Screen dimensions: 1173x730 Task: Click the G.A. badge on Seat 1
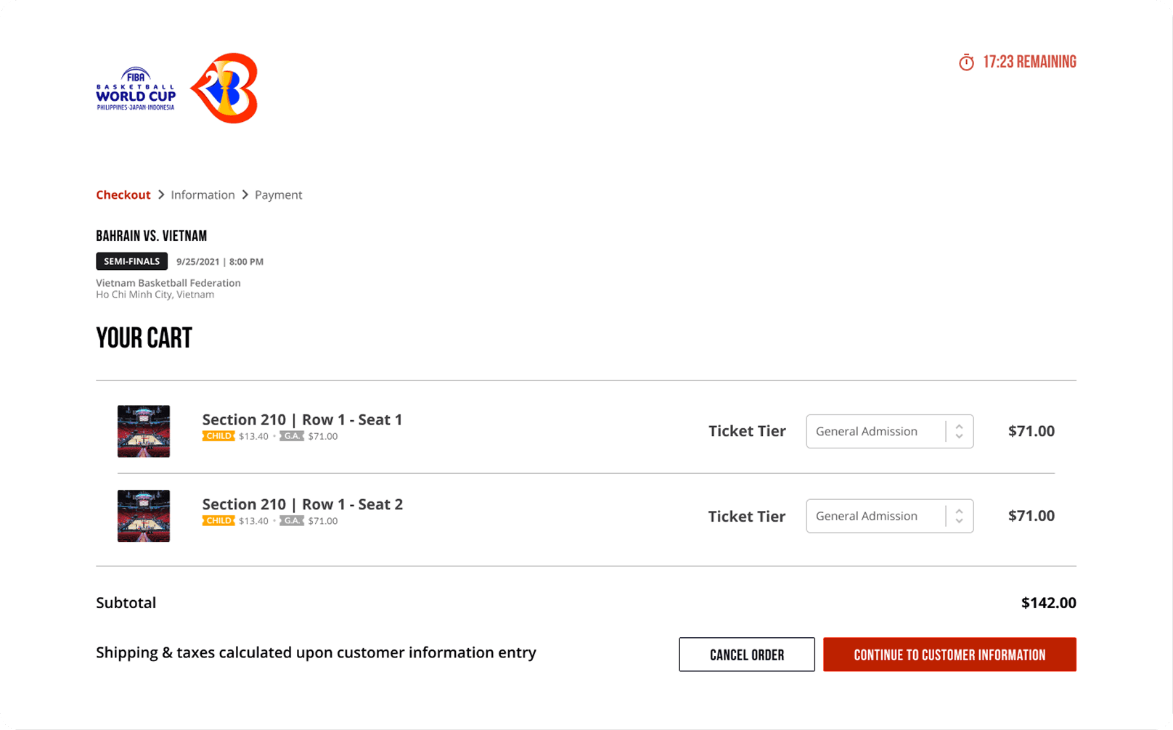pyautogui.click(x=292, y=436)
